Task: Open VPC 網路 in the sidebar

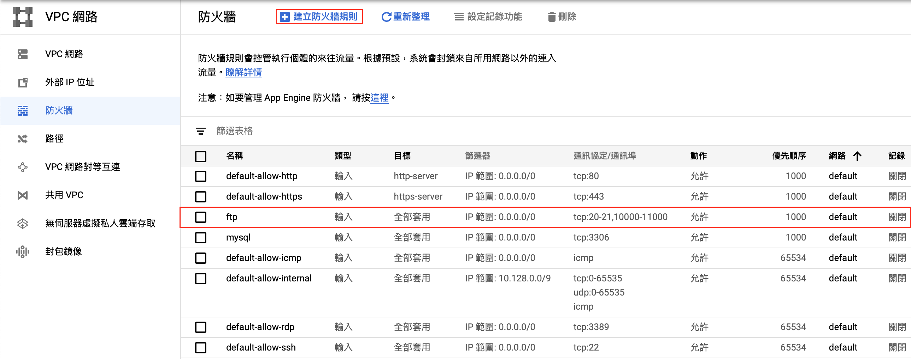Action: pyautogui.click(x=90, y=54)
